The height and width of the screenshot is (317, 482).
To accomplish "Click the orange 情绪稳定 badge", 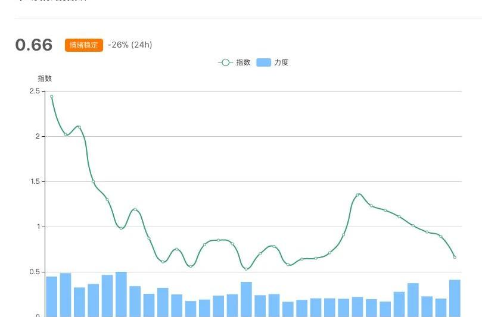I will (84, 45).
